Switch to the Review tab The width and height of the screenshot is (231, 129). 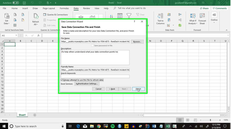pyautogui.click(x=86, y=9)
